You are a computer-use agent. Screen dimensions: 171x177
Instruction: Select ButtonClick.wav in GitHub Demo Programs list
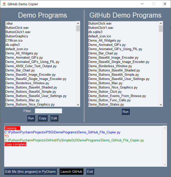coord(123,24)
